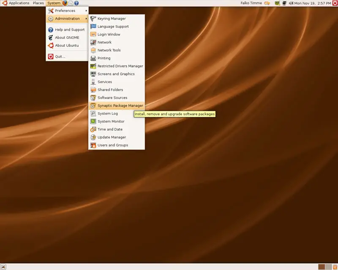Click the Network Tools icon
The image size is (338, 270).
pos(93,50)
